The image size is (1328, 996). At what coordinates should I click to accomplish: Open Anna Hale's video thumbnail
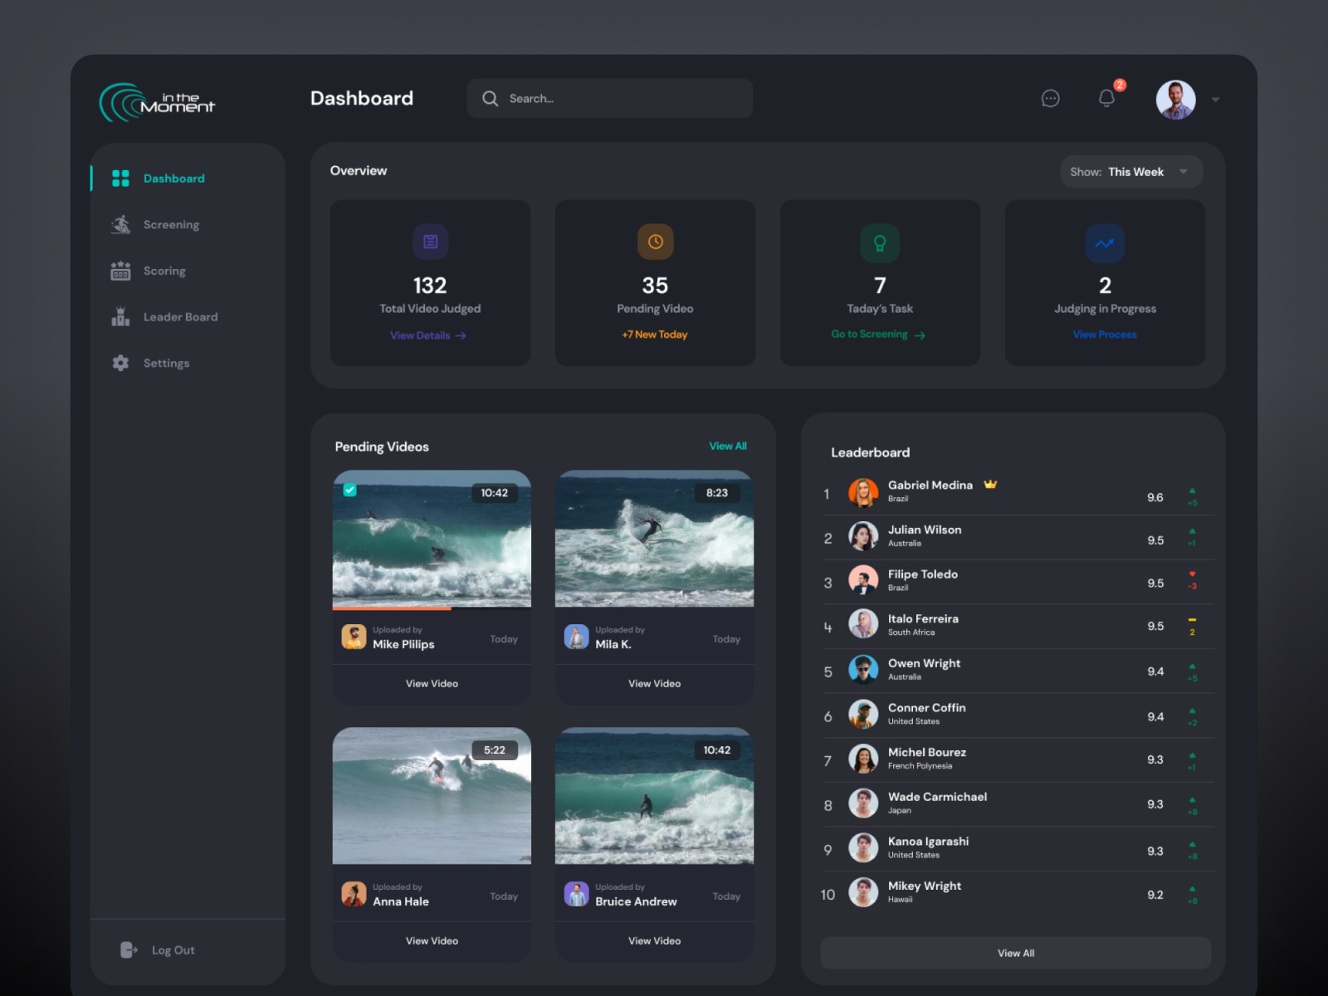coord(432,795)
